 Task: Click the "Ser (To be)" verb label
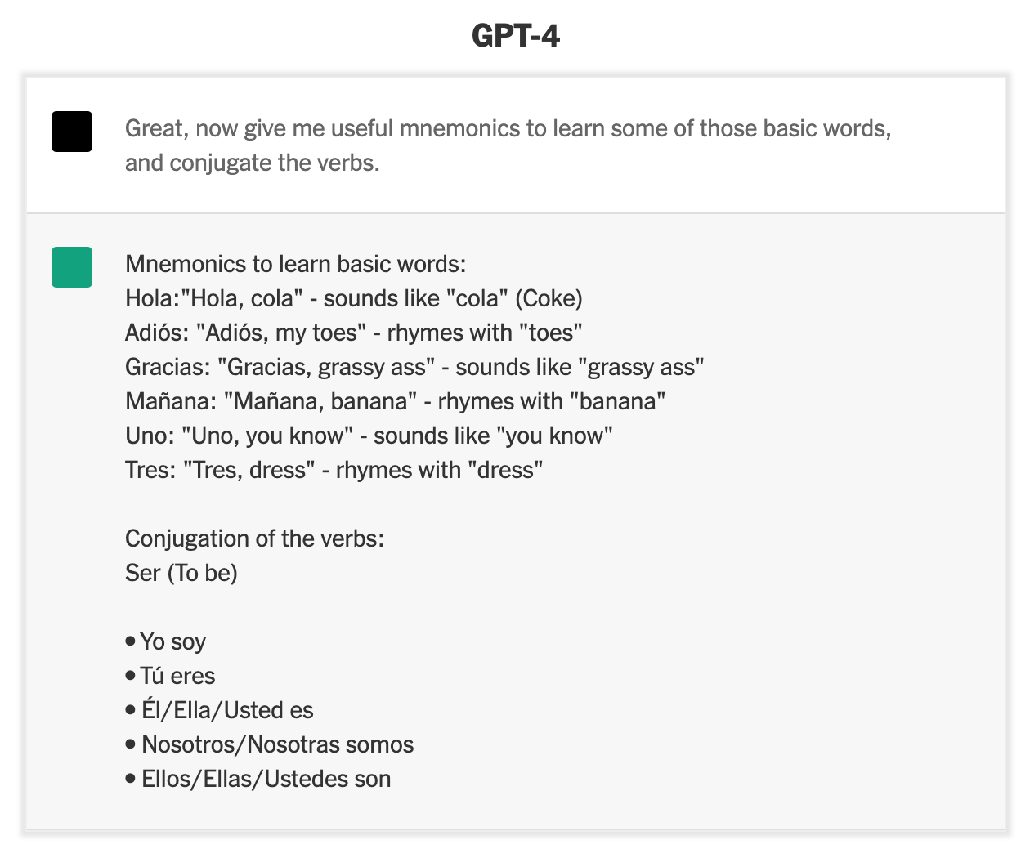[181, 573]
